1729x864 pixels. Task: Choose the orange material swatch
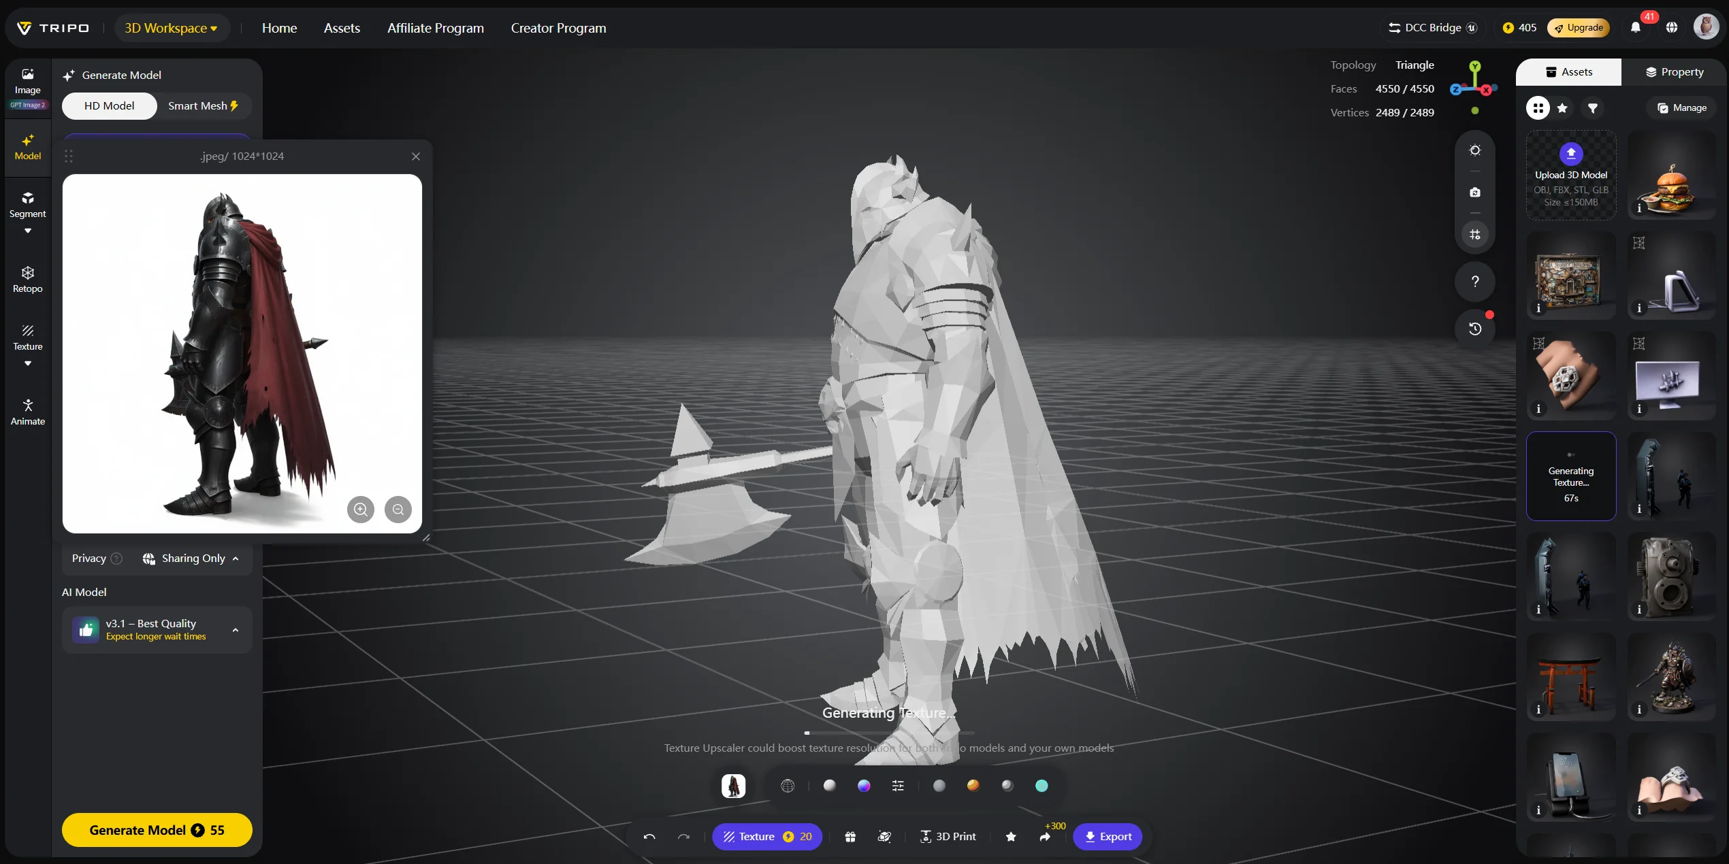click(973, 786)
